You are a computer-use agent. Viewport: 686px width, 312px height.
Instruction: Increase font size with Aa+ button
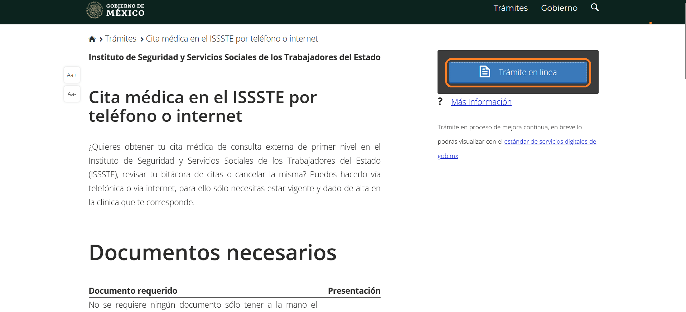tap(72, 75)
